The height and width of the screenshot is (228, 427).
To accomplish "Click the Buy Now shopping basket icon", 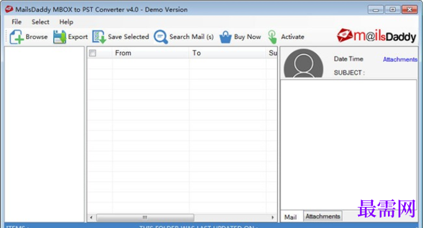I will [226, 37].
